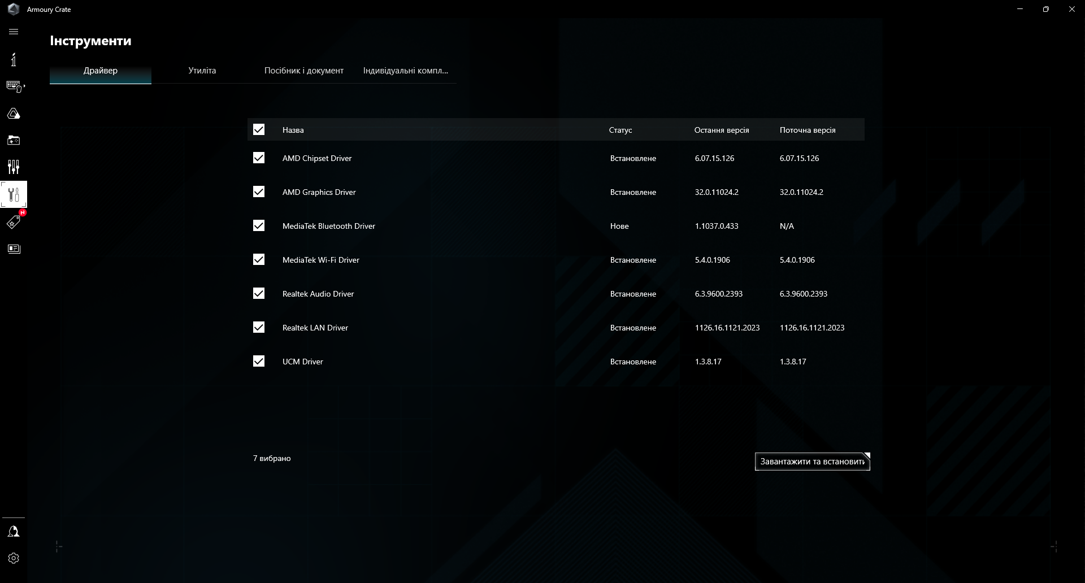Open Aura Sync lighting settings
Viewport: 1085px width, 583px height.
(x=14, y=113)
